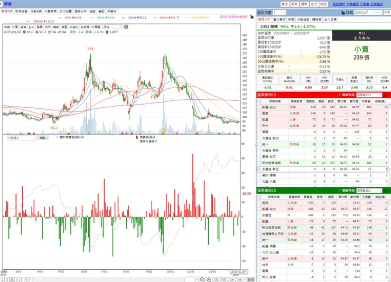The height and width of the screenshot is (282, 391).
Task: Click the help question mark for 佔股本比重
Action: point(289,66)
